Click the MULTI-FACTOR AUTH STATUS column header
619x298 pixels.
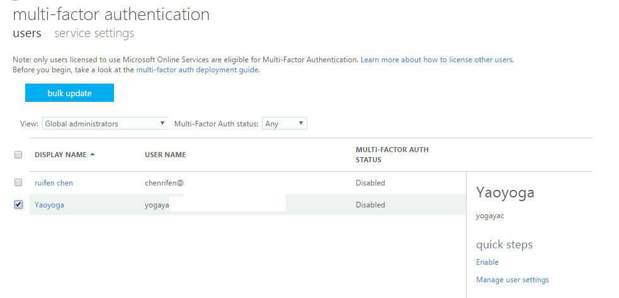(x=392, y=155)
